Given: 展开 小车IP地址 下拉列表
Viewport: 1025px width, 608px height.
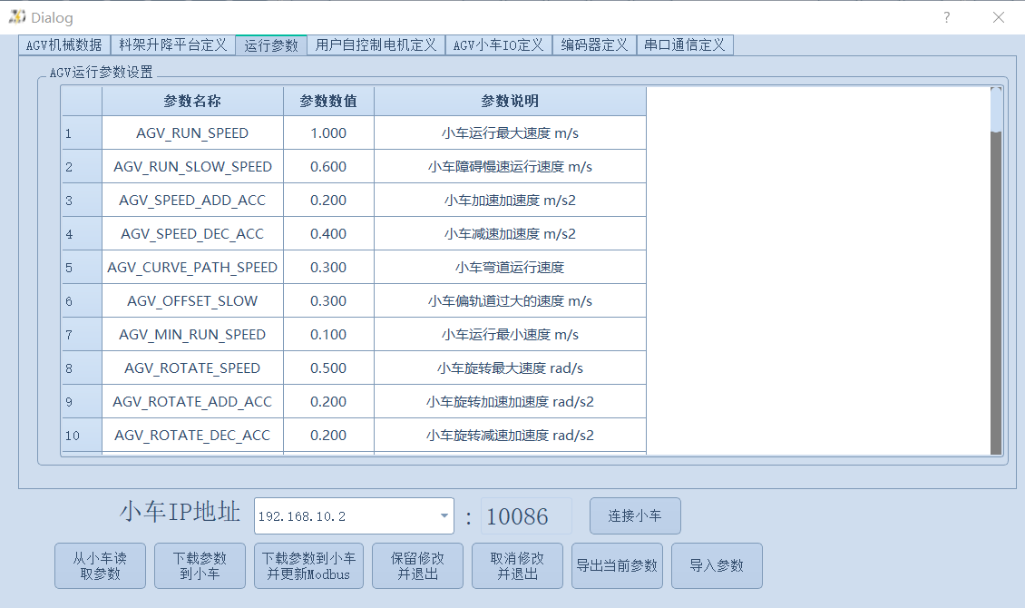Looking at the screenshot, I should 445,515.
